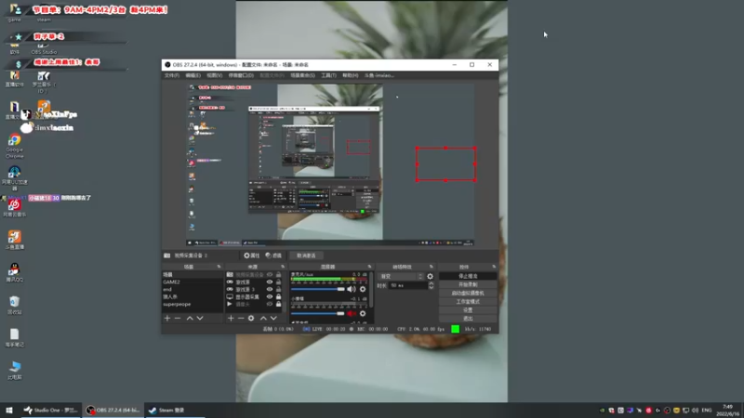Pop out the Scene Transitions dock

click(x=432, y=267)
